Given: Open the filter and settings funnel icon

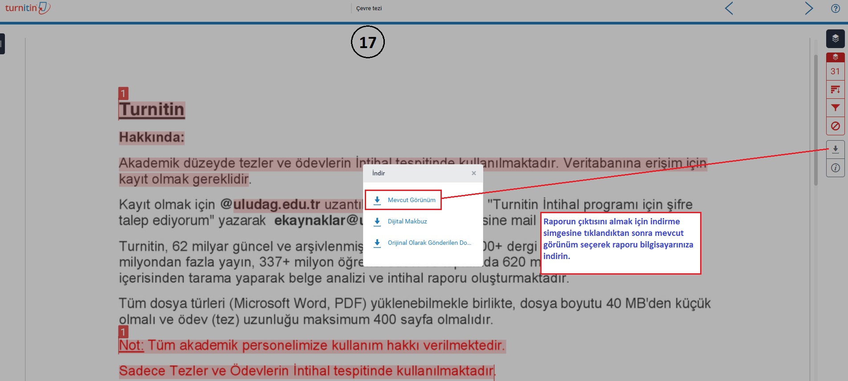Looking at the screenshot, I should 836,108.
